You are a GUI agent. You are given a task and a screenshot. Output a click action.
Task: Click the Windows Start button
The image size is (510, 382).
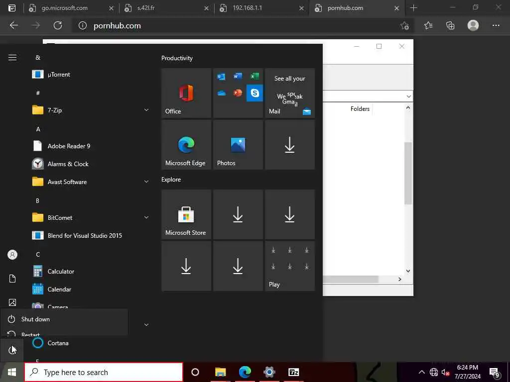pos(12,372)
